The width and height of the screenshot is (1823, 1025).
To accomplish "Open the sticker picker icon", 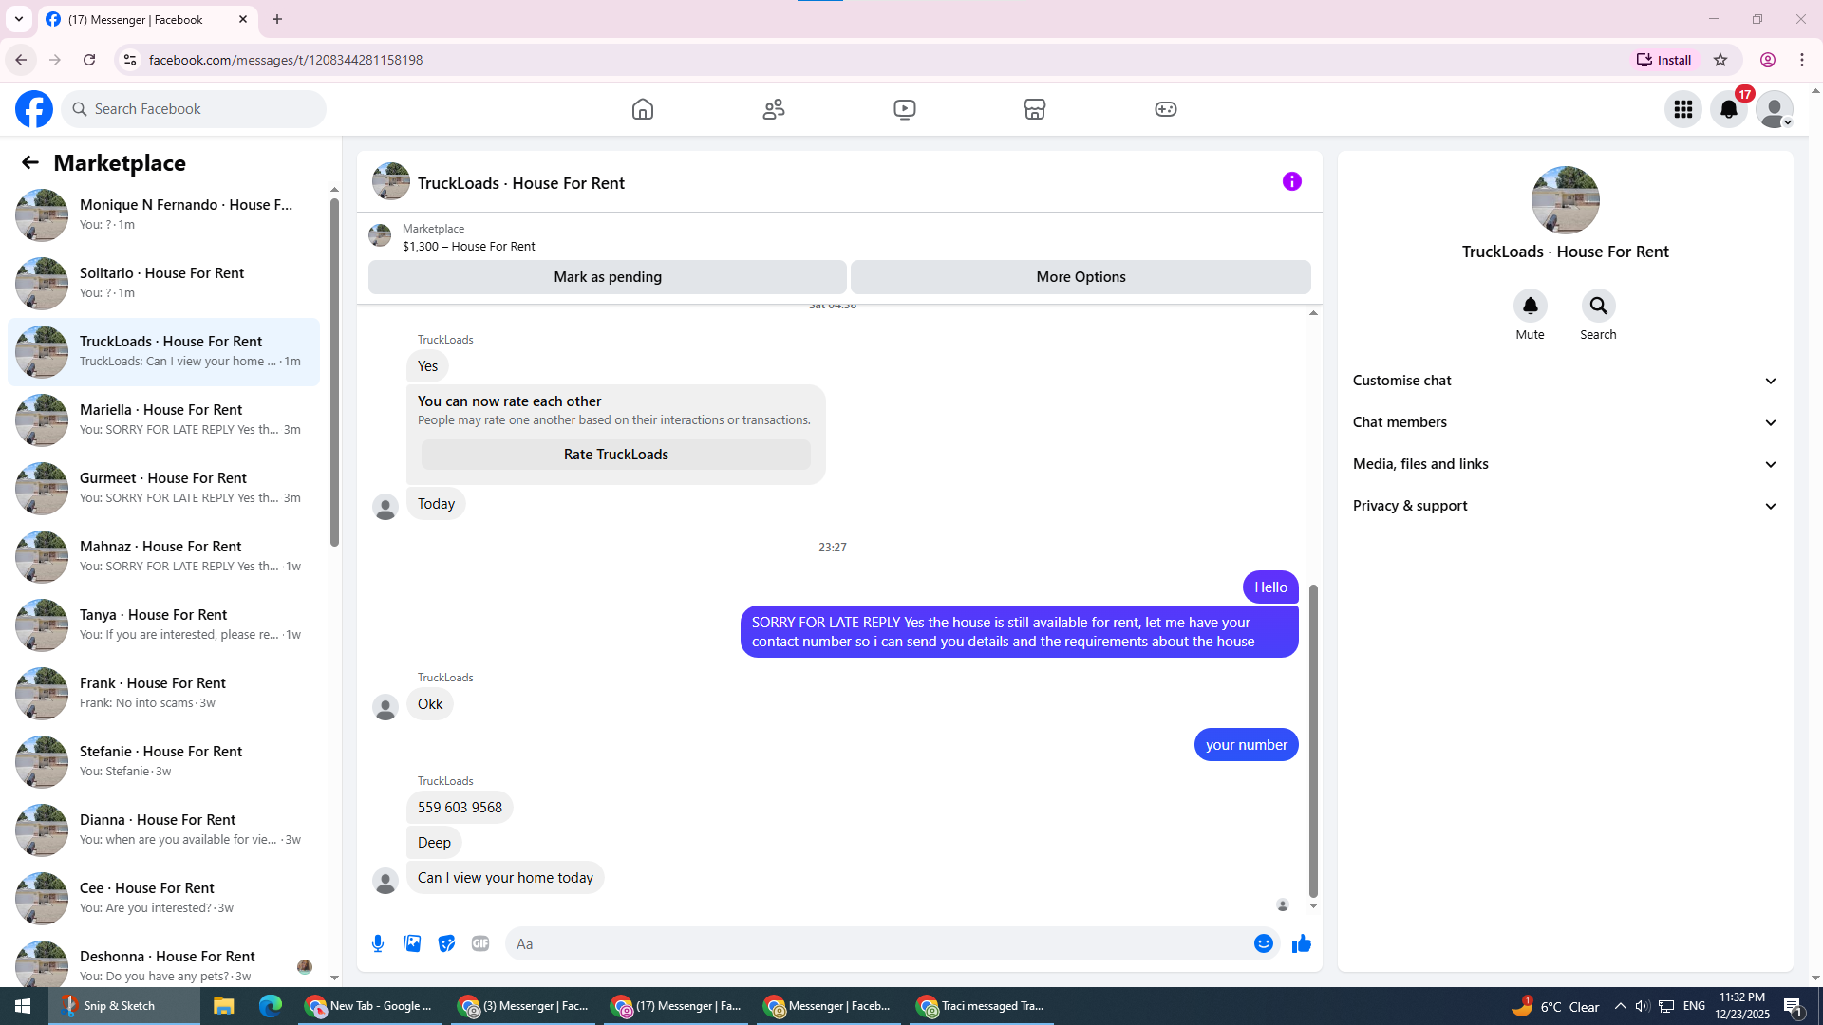I will 446,943.
